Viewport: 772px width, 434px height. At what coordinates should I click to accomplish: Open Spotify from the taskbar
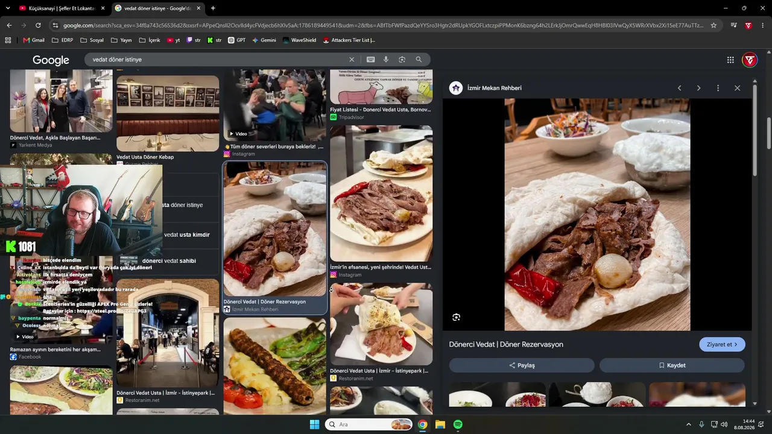pyautogui.click(x=458, y=424)
